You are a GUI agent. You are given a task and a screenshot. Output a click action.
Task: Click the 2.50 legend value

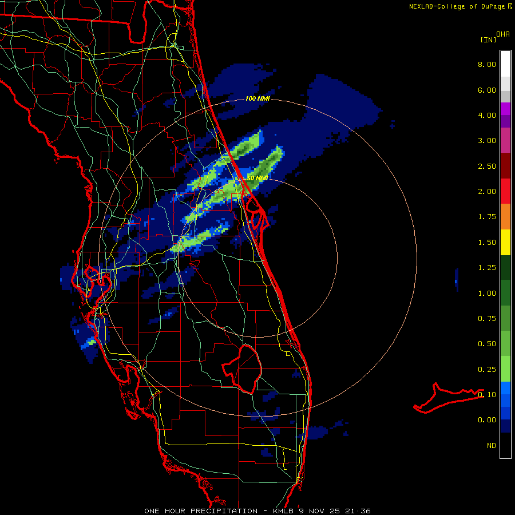pyautogui.click(x=487, y=166)
